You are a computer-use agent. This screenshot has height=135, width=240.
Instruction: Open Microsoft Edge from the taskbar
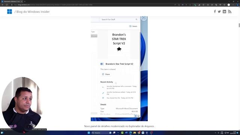[130, 133]
